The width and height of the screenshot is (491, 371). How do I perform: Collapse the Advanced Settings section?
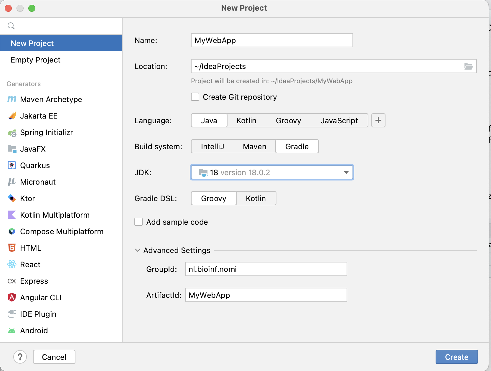pyautogui.click(x=137, y=250)
